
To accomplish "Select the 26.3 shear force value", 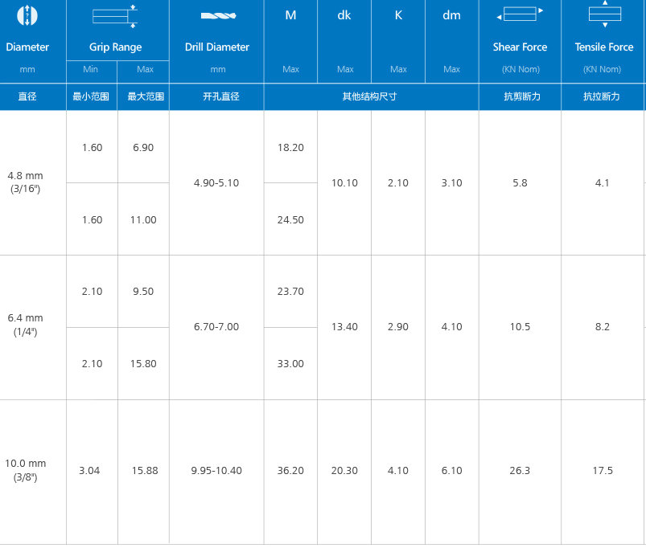I will (x=520, y=471).
